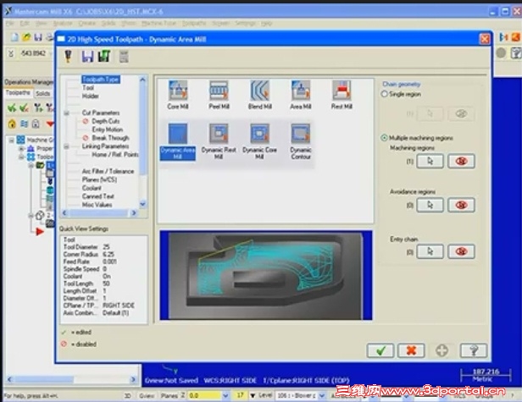Open the Settings menu

(x=245, y=24)
